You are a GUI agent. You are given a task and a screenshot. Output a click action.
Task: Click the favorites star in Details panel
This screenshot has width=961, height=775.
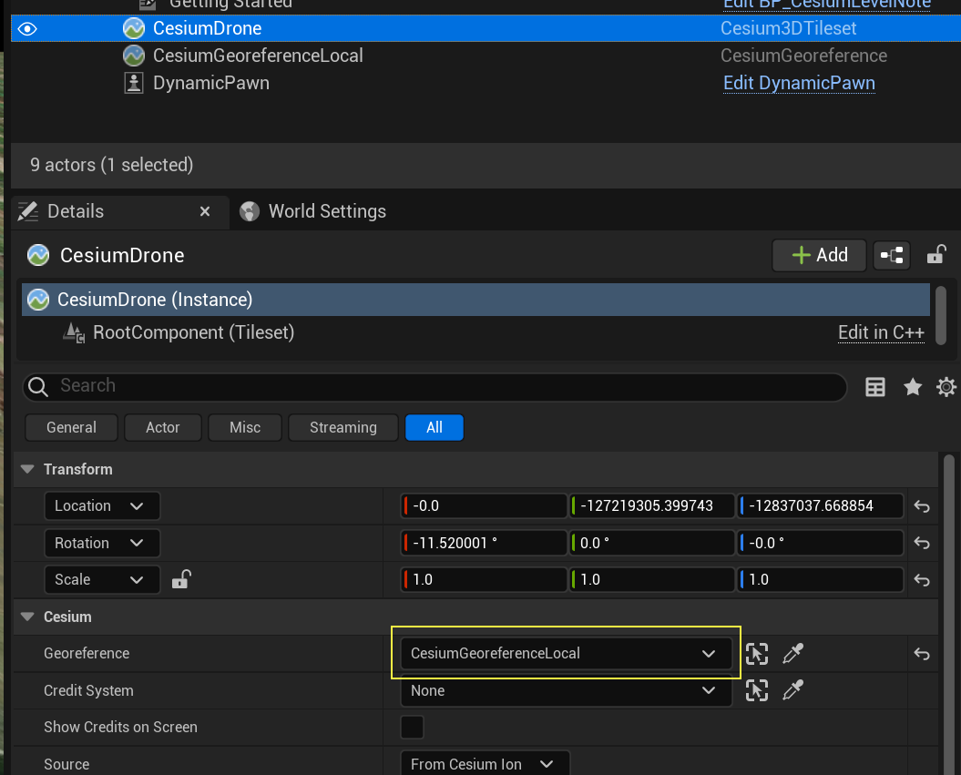point(913,387)
